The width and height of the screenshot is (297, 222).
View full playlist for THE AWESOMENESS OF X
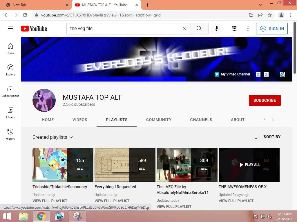236,201
